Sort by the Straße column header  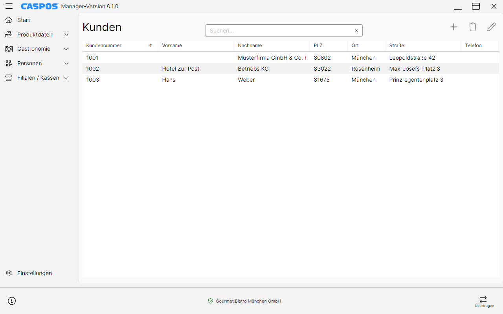[423, 46]
